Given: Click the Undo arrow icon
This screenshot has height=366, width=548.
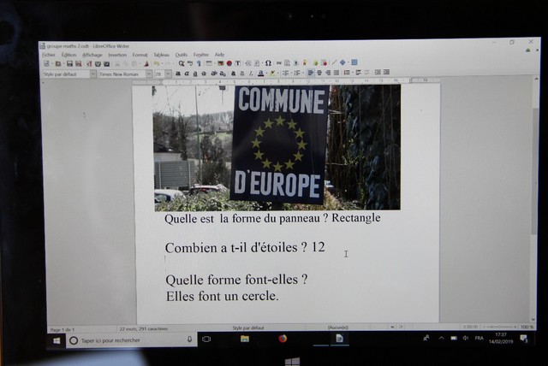Looking at the screenshot, I should pos(156,63).
